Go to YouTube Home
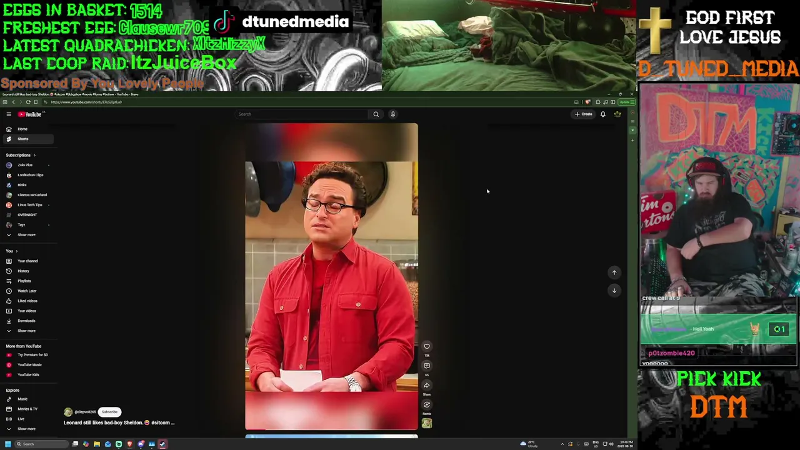Screen dimensions: 800x450 click(28, 129)
